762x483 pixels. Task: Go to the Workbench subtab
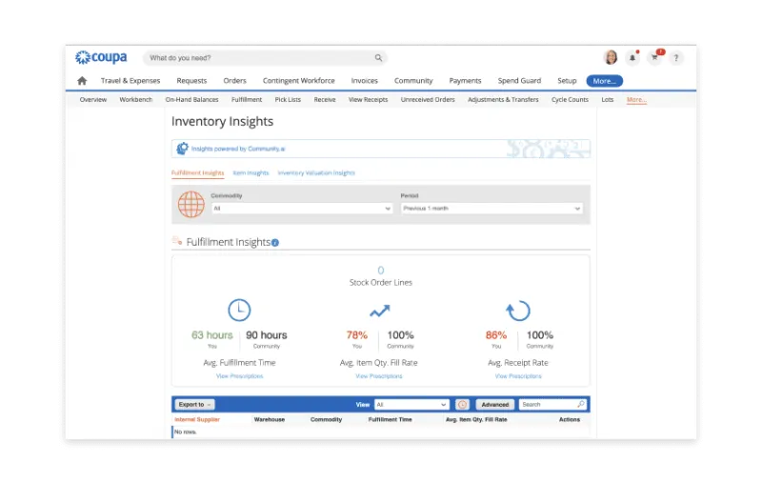(x=135, y=100)
